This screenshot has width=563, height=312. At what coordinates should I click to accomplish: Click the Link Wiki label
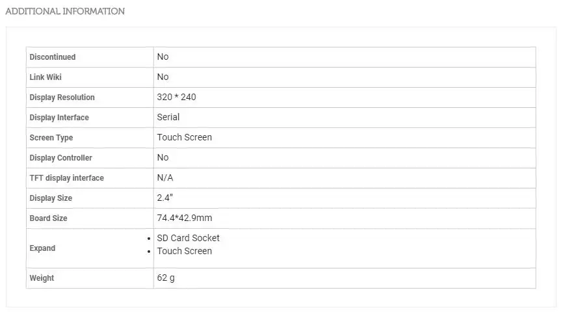[46, 77]
